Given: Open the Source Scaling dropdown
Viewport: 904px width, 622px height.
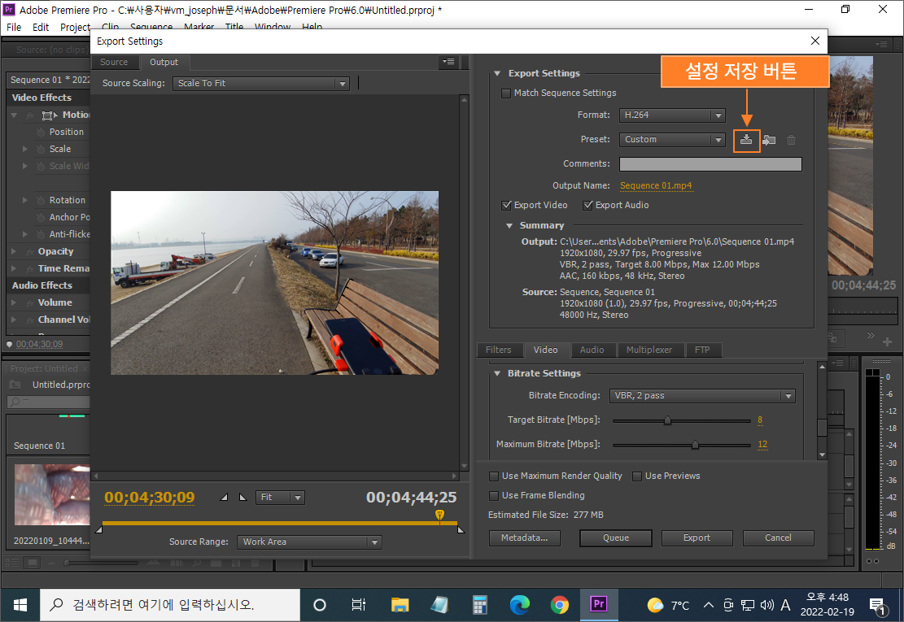Looking at the screenshot, I should [x=260, y=84].
